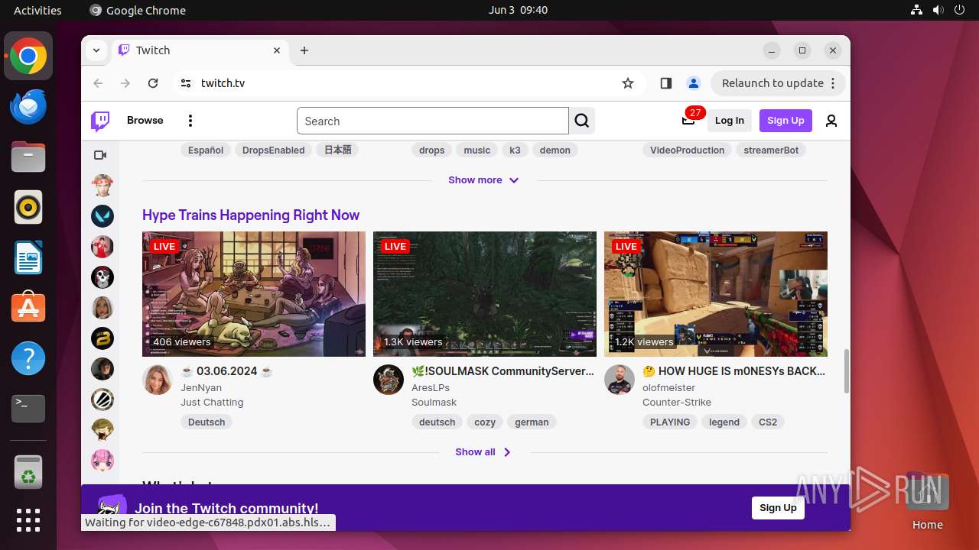Click the Show all arrow link
The image size is (979, 550).
[x=483, y=452]
